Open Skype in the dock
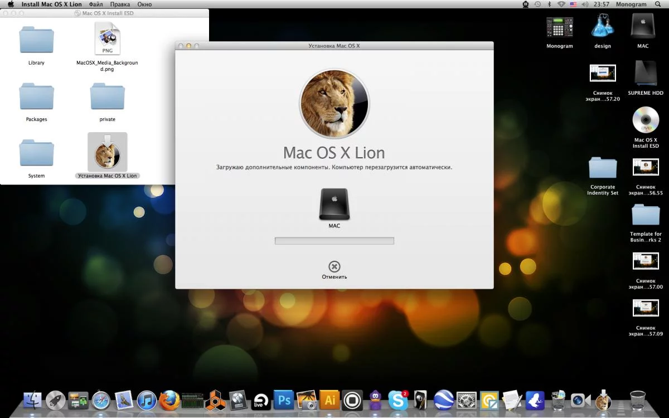The width and height of the screenshot is (669, 418). (397, 400)
